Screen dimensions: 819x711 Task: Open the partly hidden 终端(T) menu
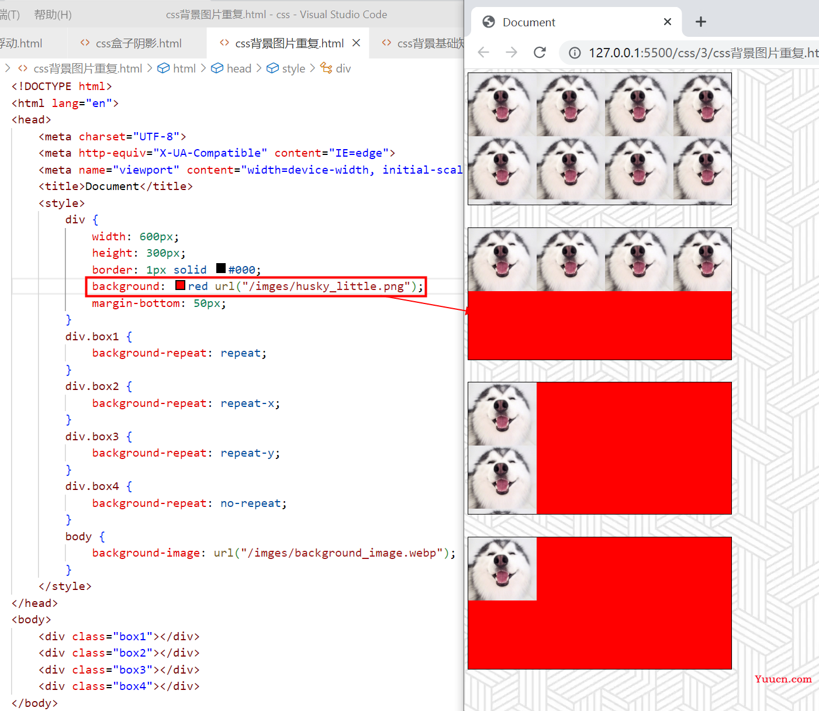10,15
